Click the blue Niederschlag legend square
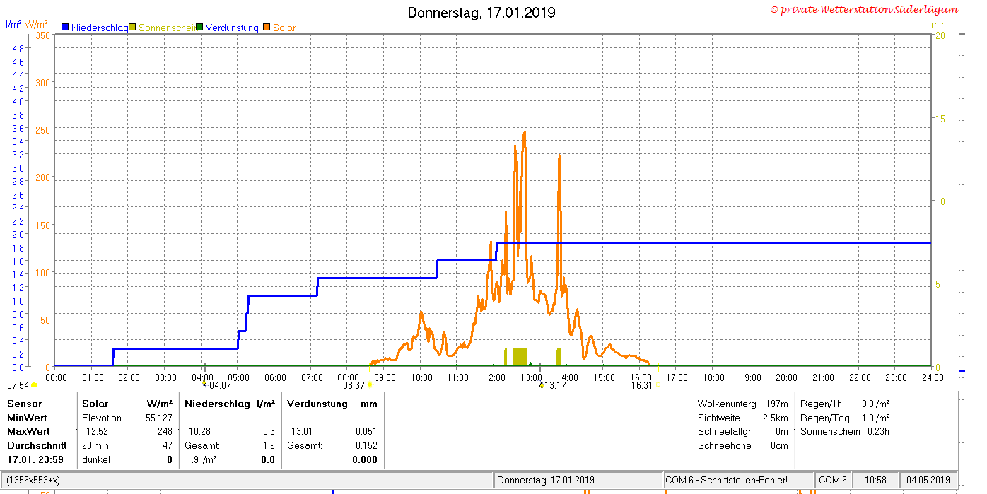987x494 pixels. pos(65,28)
